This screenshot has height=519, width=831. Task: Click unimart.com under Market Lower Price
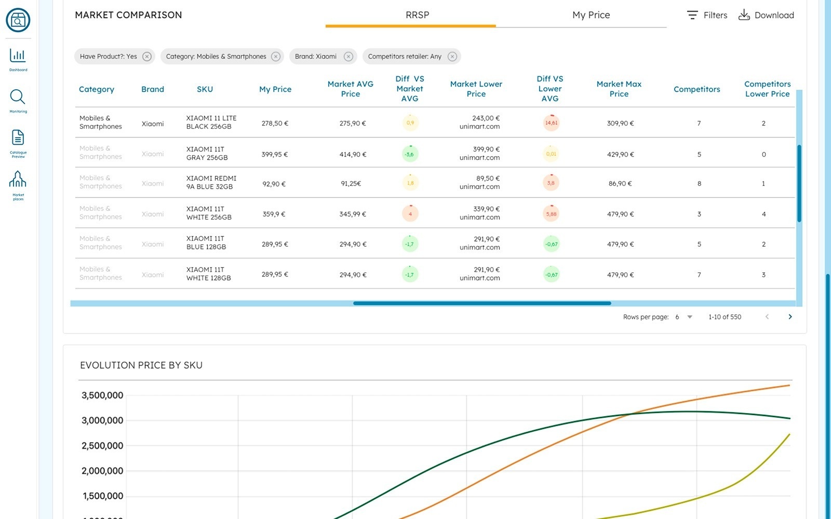(x=479, y=127)
